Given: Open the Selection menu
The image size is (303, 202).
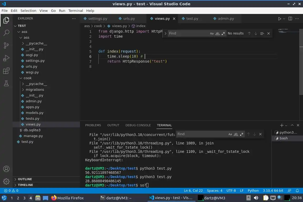Looking at the screenshot, I should click(x=28, y=11).
